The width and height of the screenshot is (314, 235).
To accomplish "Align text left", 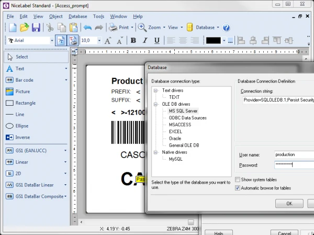I will click(171, 41).
